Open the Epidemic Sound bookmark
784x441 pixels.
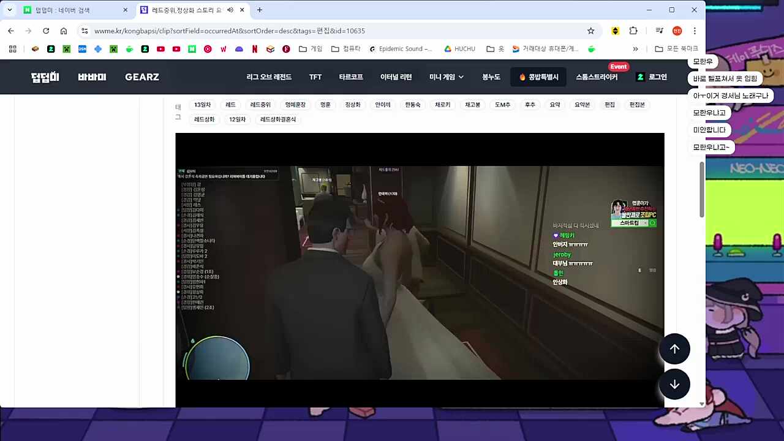pos(401,49)
